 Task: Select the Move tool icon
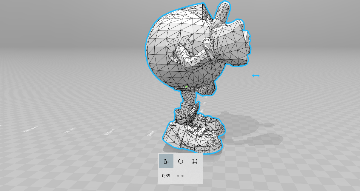pyautogui.click(x=166, y=161)
